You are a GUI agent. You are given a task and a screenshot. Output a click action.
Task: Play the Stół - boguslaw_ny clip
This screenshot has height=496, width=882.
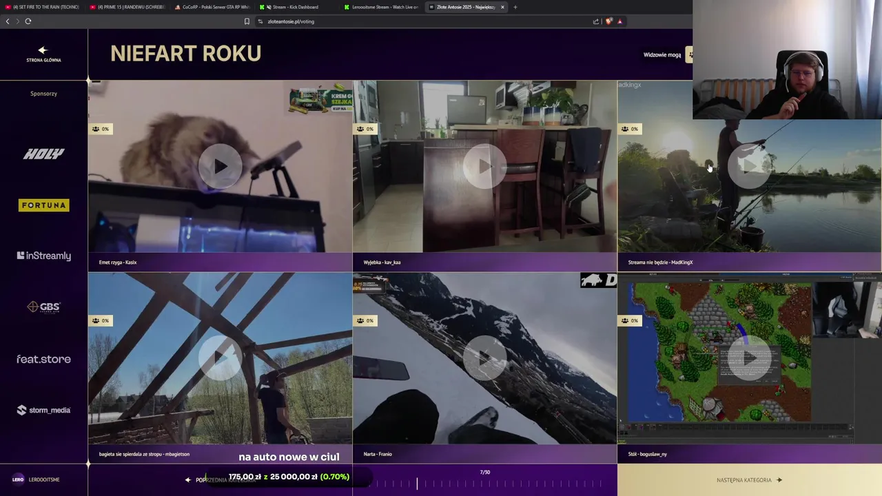tap(749, 358)
